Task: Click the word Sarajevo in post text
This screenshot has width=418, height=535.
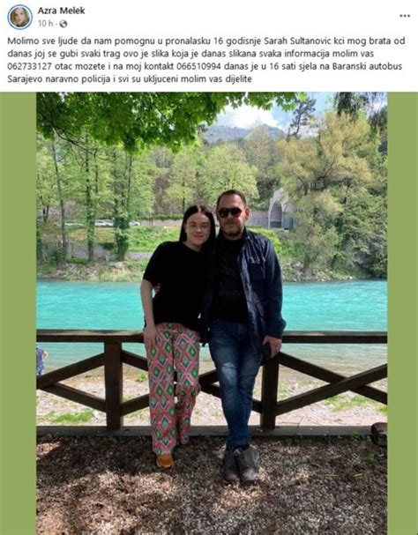Action: coord(23,78)
